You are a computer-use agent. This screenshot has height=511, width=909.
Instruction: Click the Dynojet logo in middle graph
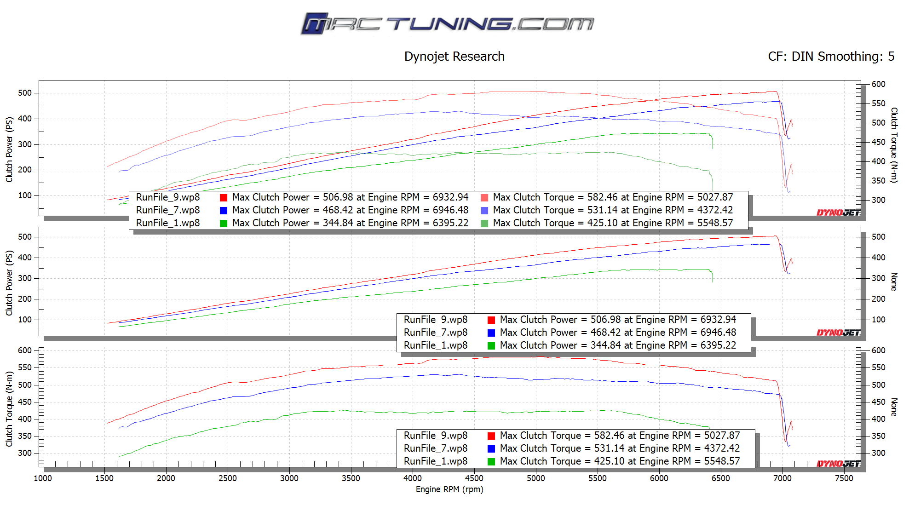[838, 333]
